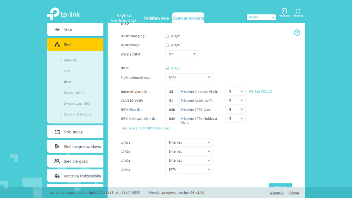Open Sieć bezprzewodowa wireless section
Image resolution: width=352 pixels, height=198 pixels.
point(75,147)
